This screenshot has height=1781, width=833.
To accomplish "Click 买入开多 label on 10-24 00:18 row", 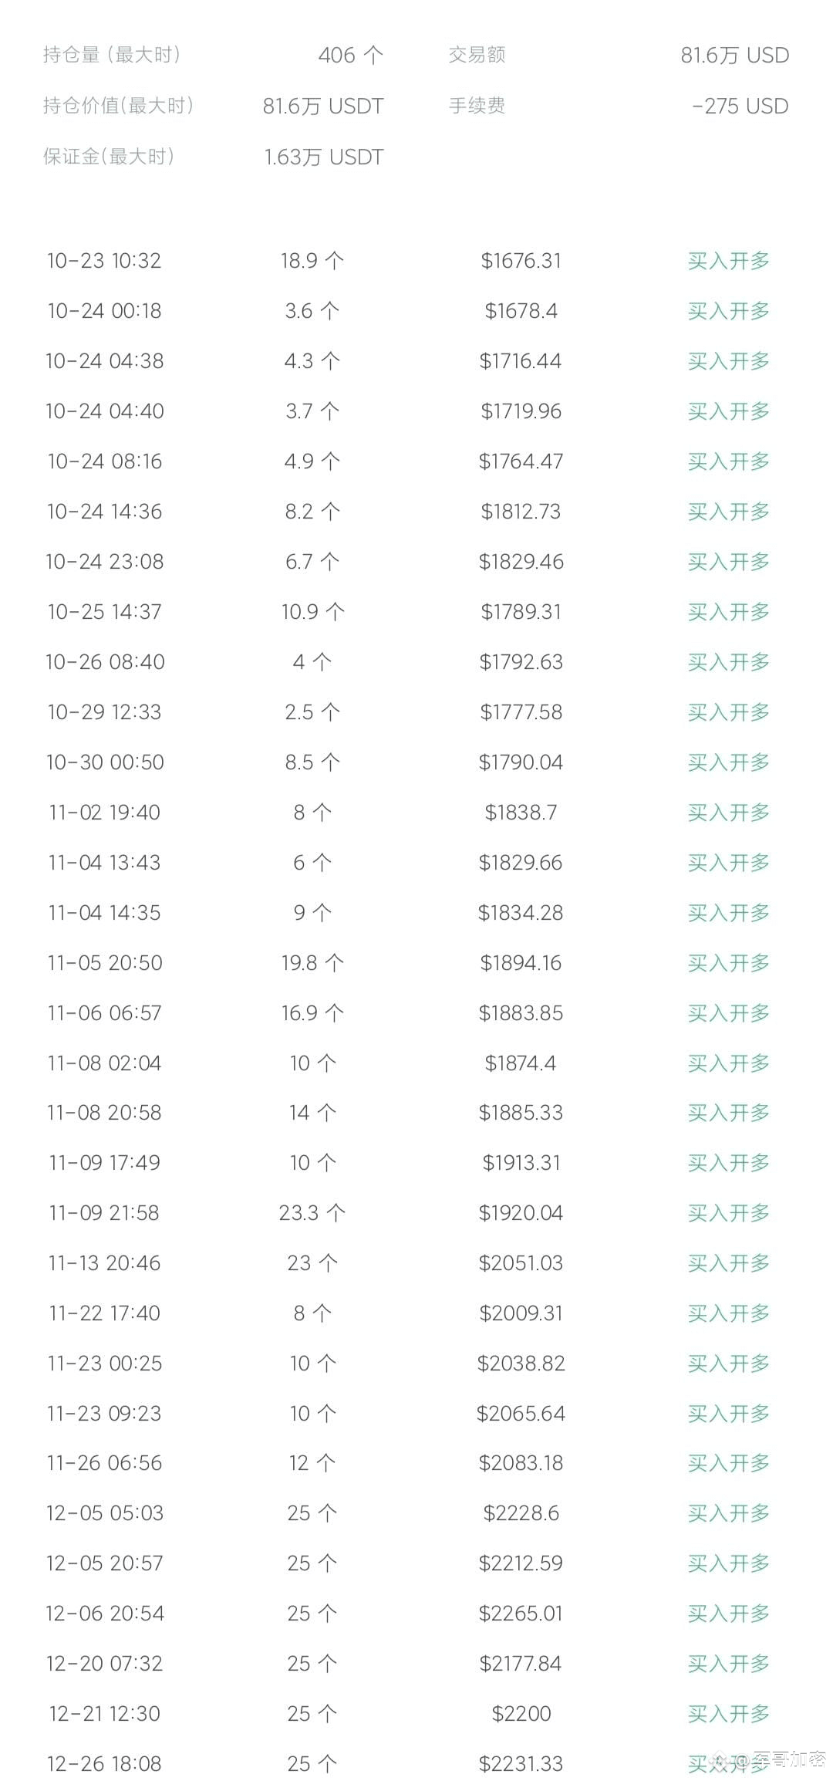I will point(728,311).
